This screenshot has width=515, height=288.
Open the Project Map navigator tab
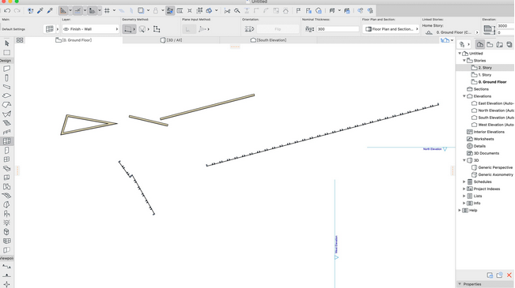point(480,44)
